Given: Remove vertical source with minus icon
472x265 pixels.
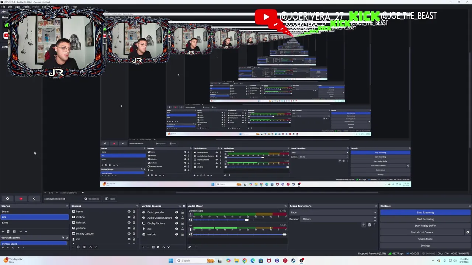Looking at the screenshot, I should point(148,247).
